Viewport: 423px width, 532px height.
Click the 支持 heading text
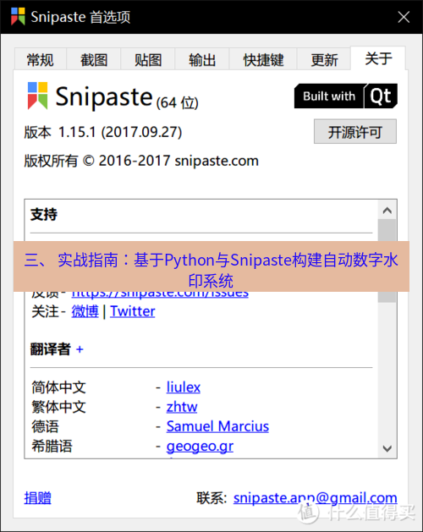click(44, 214)
